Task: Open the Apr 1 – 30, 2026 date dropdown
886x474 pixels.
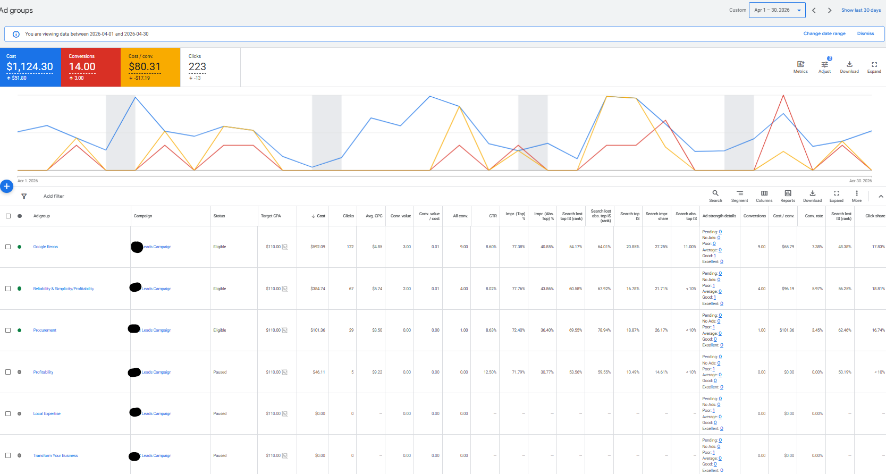Action: point(777,10)
